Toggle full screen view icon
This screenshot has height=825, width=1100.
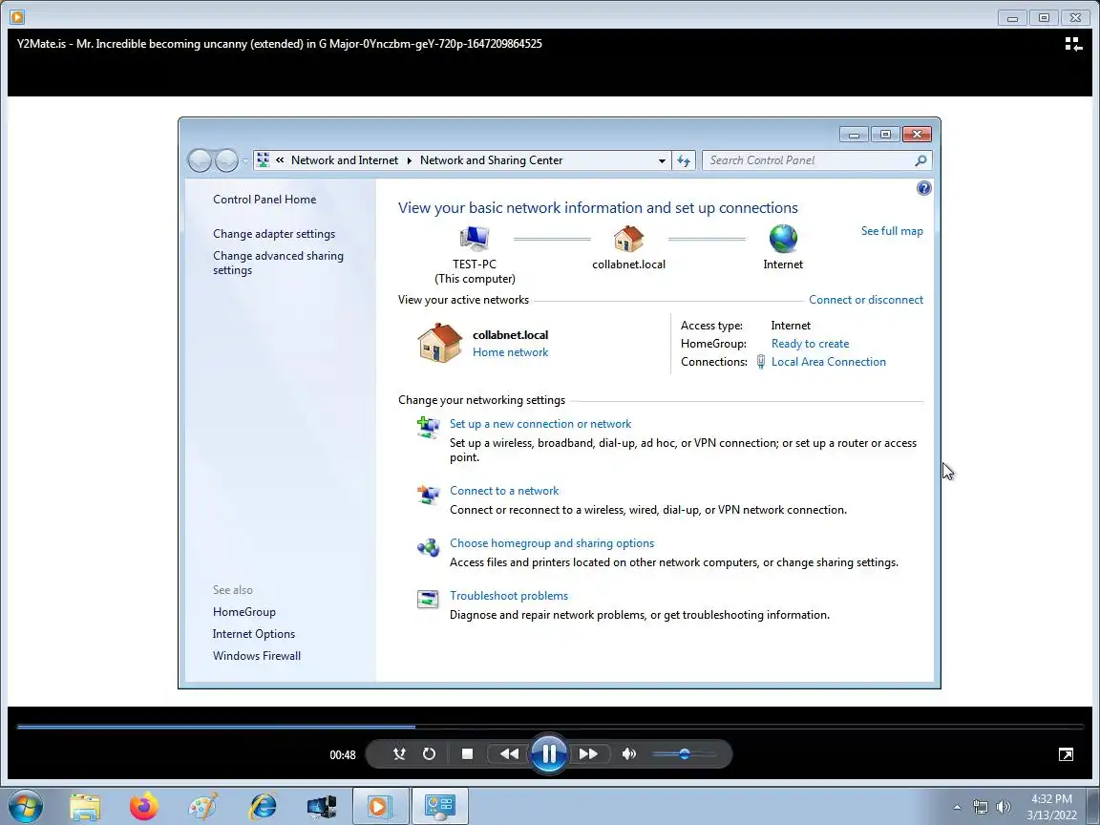tap(1066, 754)
